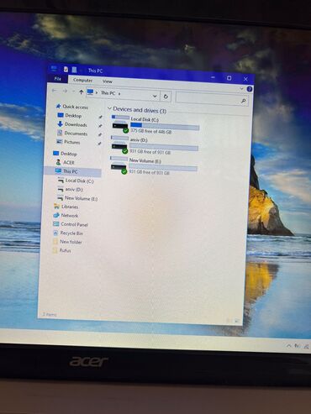This screenshot has height=414, width=311.
Task: Click the Properties quick access toolbar icon
Action: pos(66,69)
